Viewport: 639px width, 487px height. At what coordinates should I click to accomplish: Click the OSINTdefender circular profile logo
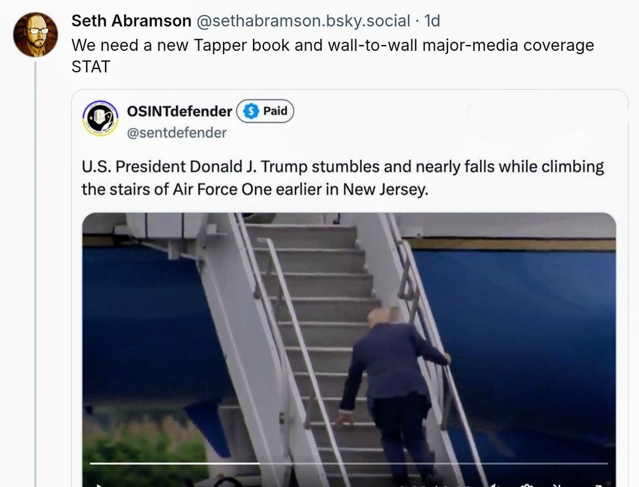pos(100,118)
